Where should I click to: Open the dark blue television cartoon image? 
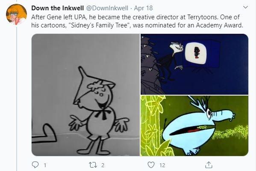(x=194, y=64)
